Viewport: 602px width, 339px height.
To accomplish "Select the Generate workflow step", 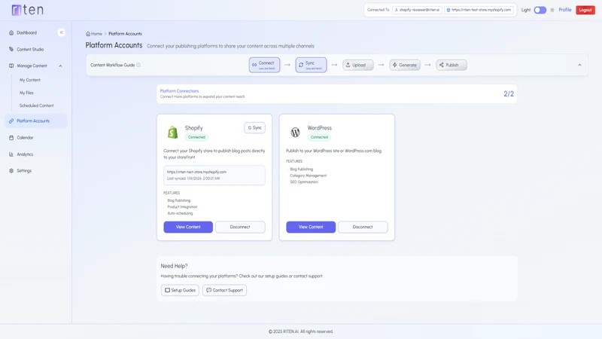I will pyautogui.click(x=405, y=65).
